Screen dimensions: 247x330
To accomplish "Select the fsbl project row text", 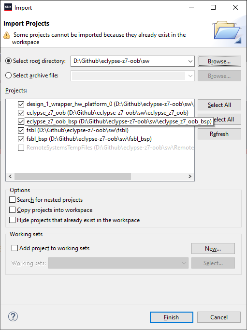I will (x=77, y=130).
